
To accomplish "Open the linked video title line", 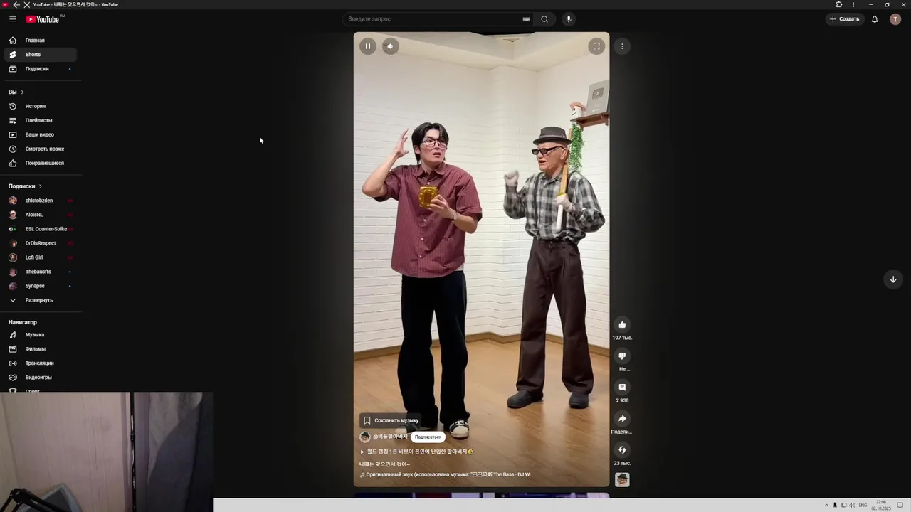I will tap(416, 452).
